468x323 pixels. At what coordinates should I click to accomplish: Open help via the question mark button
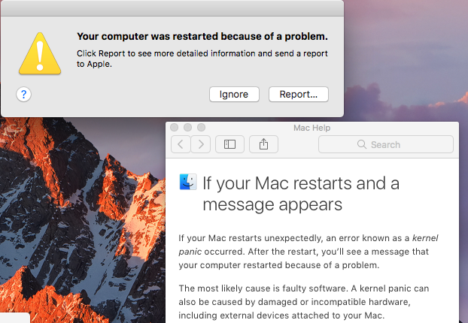(24, 94)
